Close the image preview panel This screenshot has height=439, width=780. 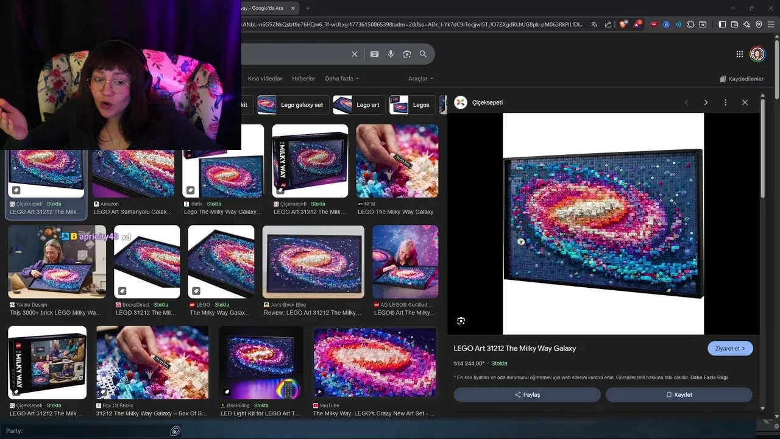[x=745, y=102]
